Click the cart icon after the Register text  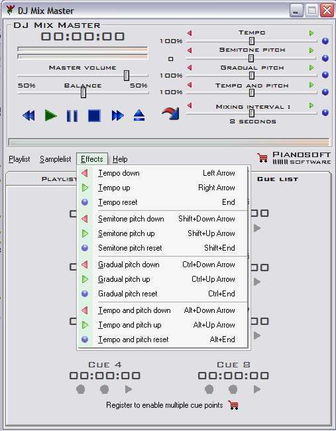[x=233, y=405]
